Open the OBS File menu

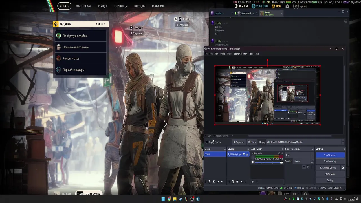pyautogui.click(x=206, y=54)
